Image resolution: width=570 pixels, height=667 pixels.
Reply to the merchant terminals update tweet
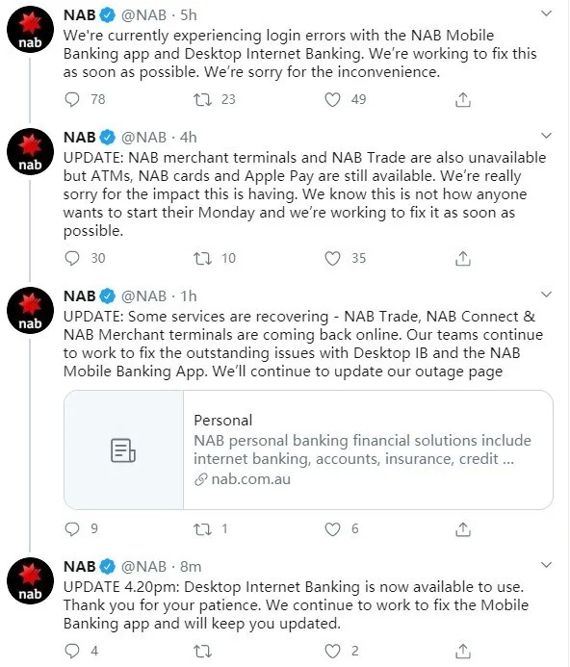coord(72,258)
